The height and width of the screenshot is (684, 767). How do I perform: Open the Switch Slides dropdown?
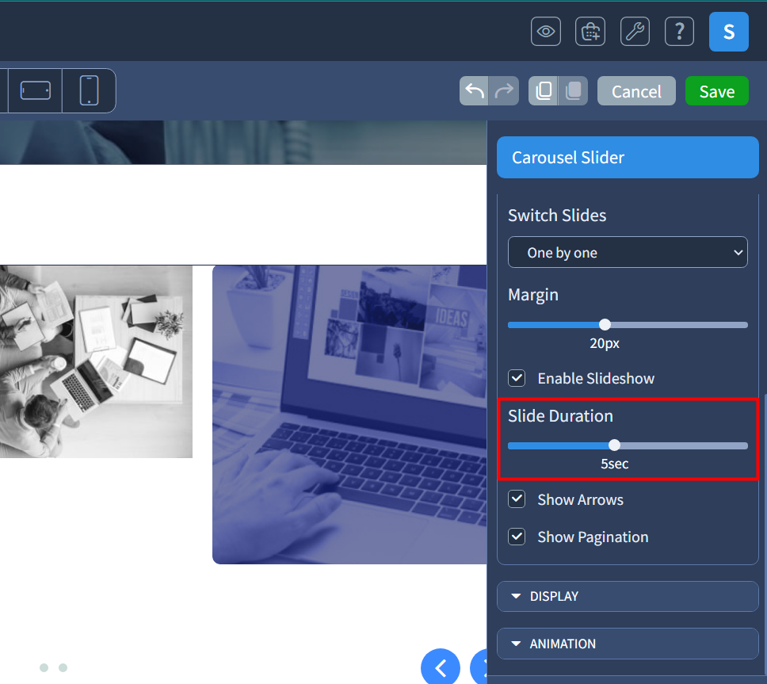pyautogui.click(x=628, y=252)
